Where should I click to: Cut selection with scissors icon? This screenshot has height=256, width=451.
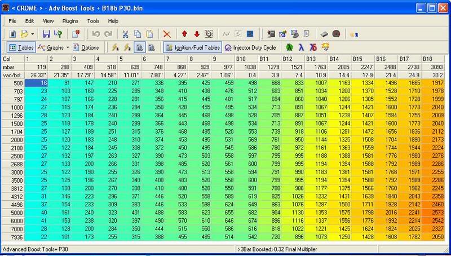coord(125,34)
